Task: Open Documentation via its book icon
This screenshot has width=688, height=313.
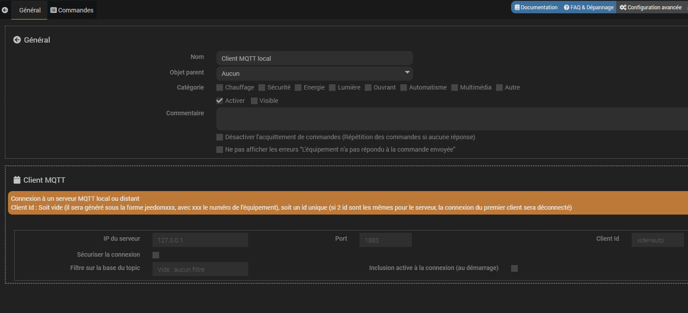Action: tap(517, 8)
